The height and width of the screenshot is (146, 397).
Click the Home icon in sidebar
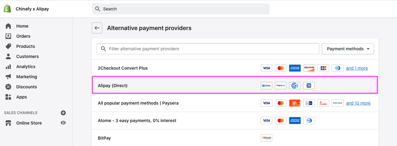pyautogui.click(x=8, y=26)
